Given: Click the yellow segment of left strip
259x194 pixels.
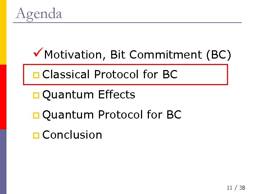Looking at the screenshot, I should click(x=3, y=32).
